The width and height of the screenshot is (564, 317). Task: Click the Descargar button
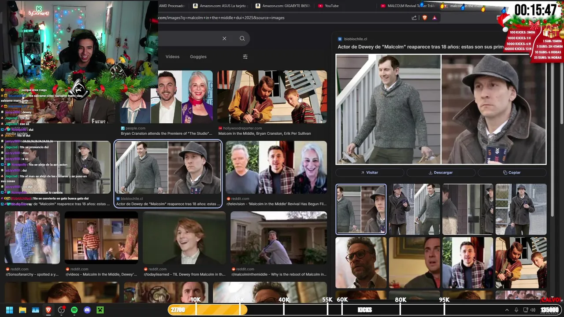[441, 173]
